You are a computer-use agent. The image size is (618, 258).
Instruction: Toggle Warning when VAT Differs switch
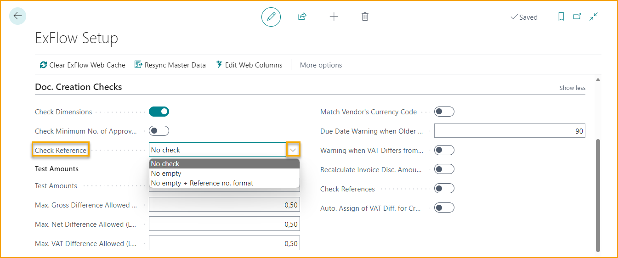pyautogui.click(x=444, y=150)
